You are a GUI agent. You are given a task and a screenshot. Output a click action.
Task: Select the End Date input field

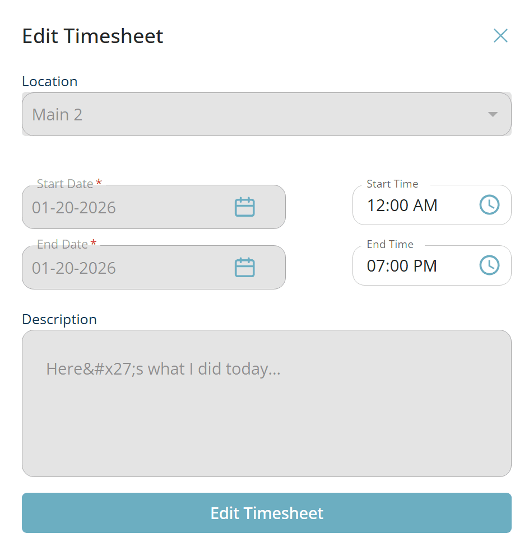point(112,268)
